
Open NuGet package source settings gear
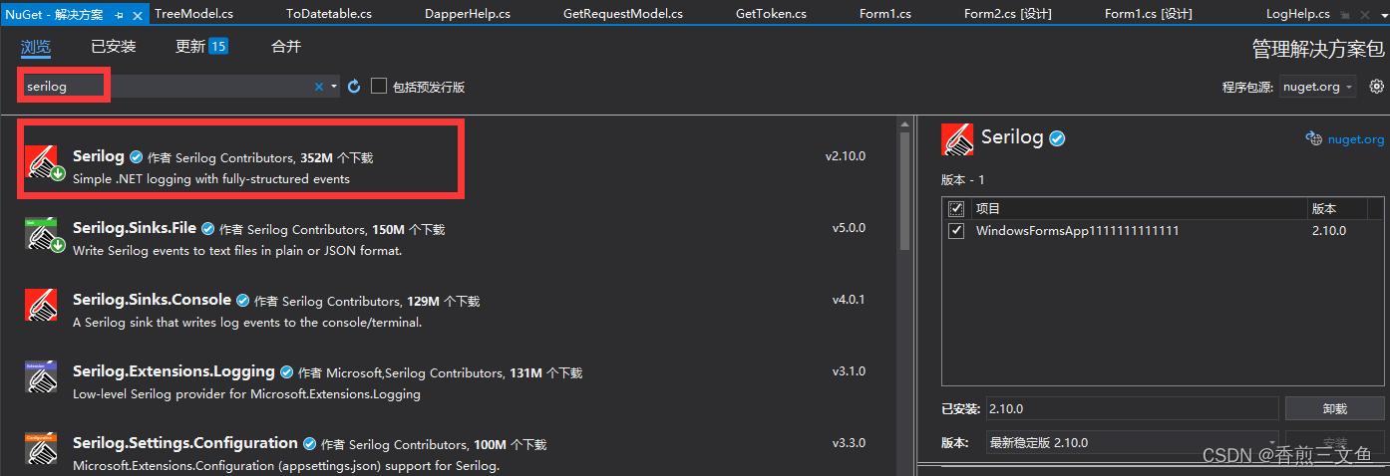pos(1376,86)
